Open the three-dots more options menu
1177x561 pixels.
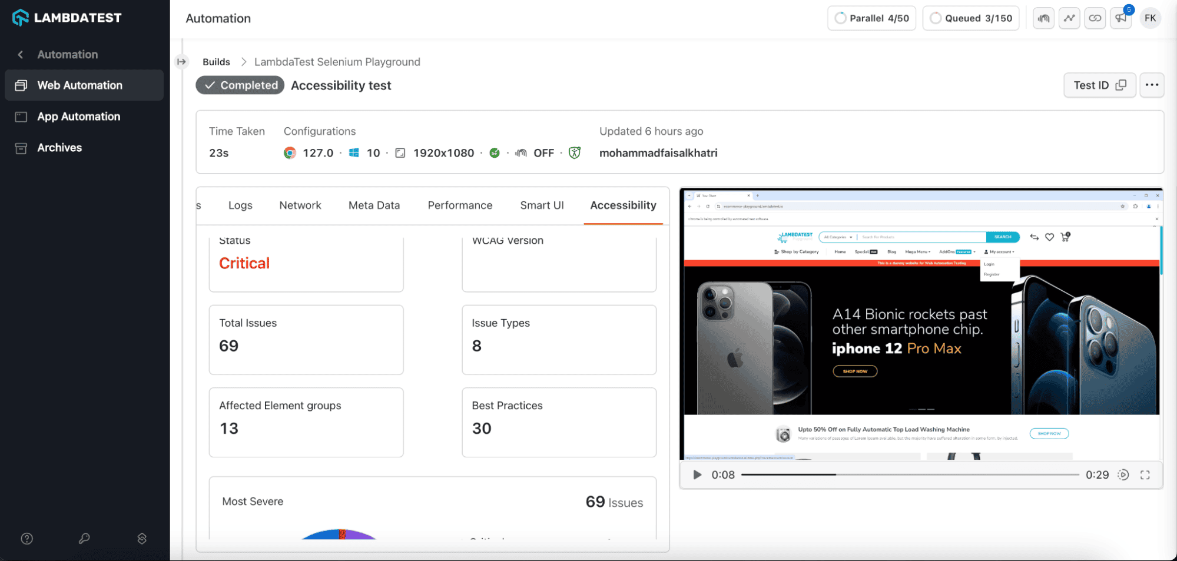click(1152, 85)
